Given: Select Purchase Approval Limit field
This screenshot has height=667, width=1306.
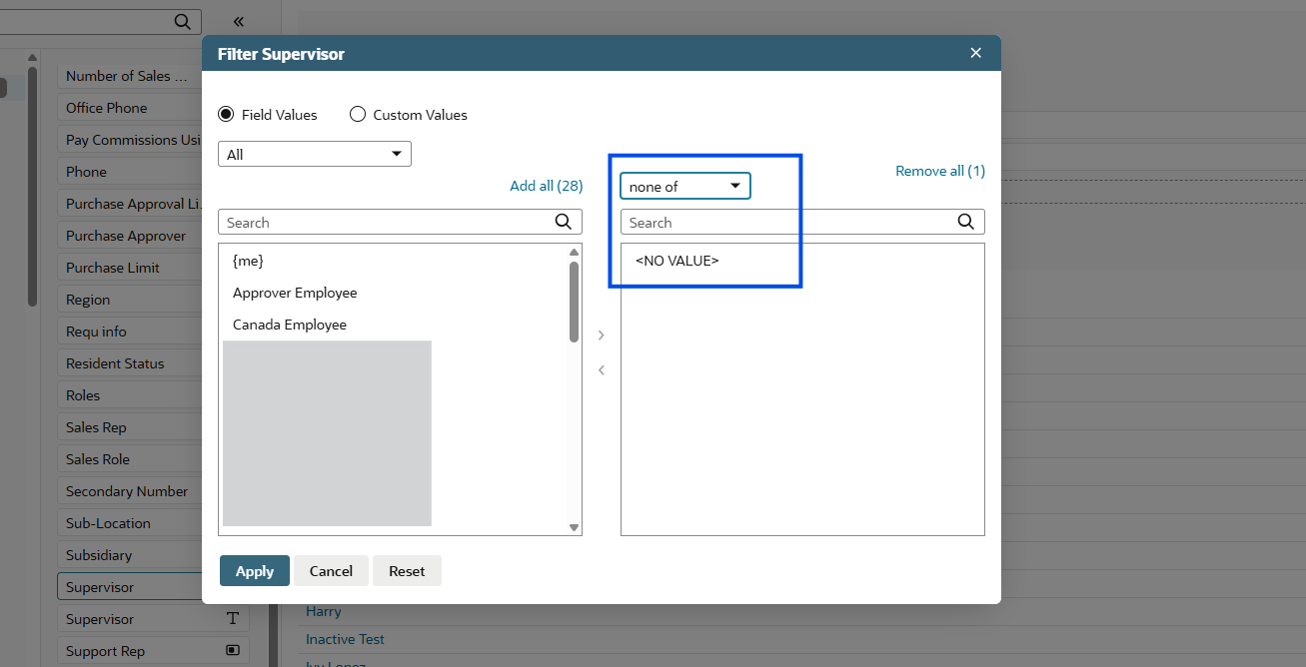Looking at the screenshot, I should click(130, 204).
